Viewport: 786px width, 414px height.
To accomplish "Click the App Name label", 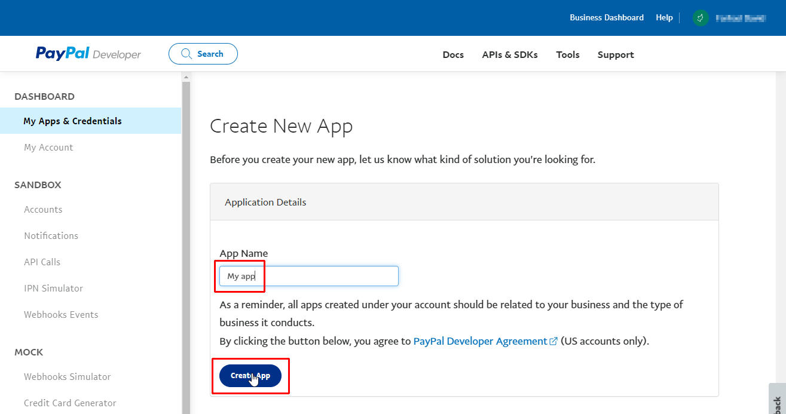I will point(244,253).
